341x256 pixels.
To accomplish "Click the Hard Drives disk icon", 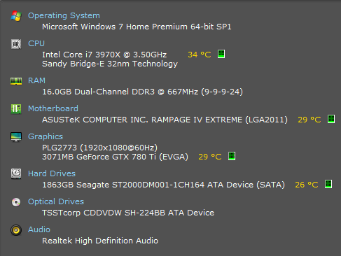I will [16, 174].
